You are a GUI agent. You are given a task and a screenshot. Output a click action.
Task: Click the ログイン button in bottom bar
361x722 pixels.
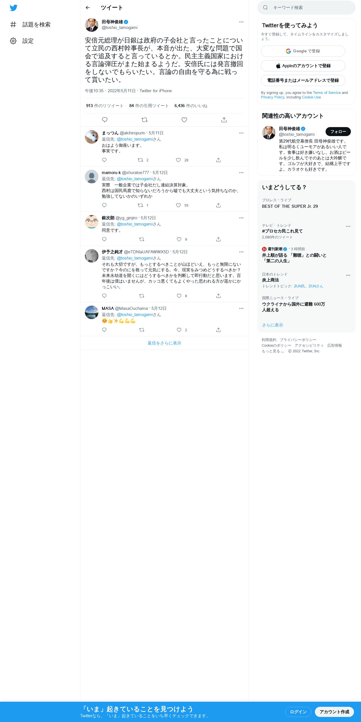tap(298, 712)
